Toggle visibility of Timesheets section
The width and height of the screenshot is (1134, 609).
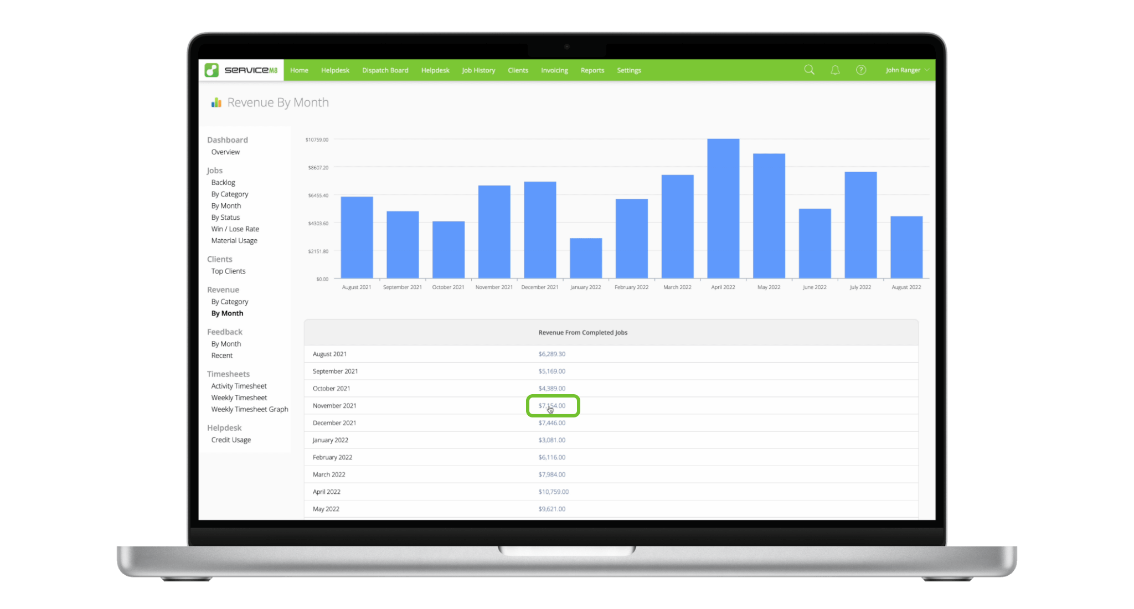coord(229,374)
